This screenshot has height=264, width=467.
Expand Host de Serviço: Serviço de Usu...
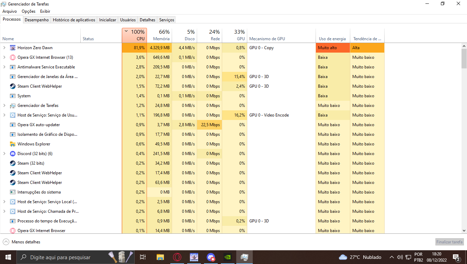[x=4, y=115]
